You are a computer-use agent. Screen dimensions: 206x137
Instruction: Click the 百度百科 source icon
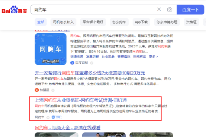click(72, 63)
